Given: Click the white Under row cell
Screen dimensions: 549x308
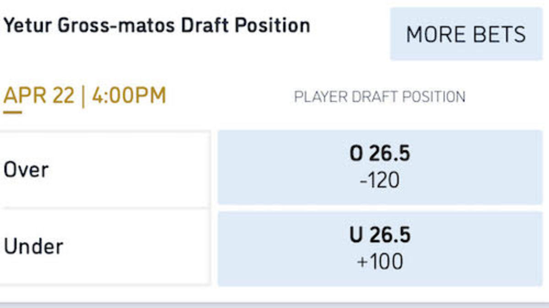Looking at the screenshot, I should point(105,247).
